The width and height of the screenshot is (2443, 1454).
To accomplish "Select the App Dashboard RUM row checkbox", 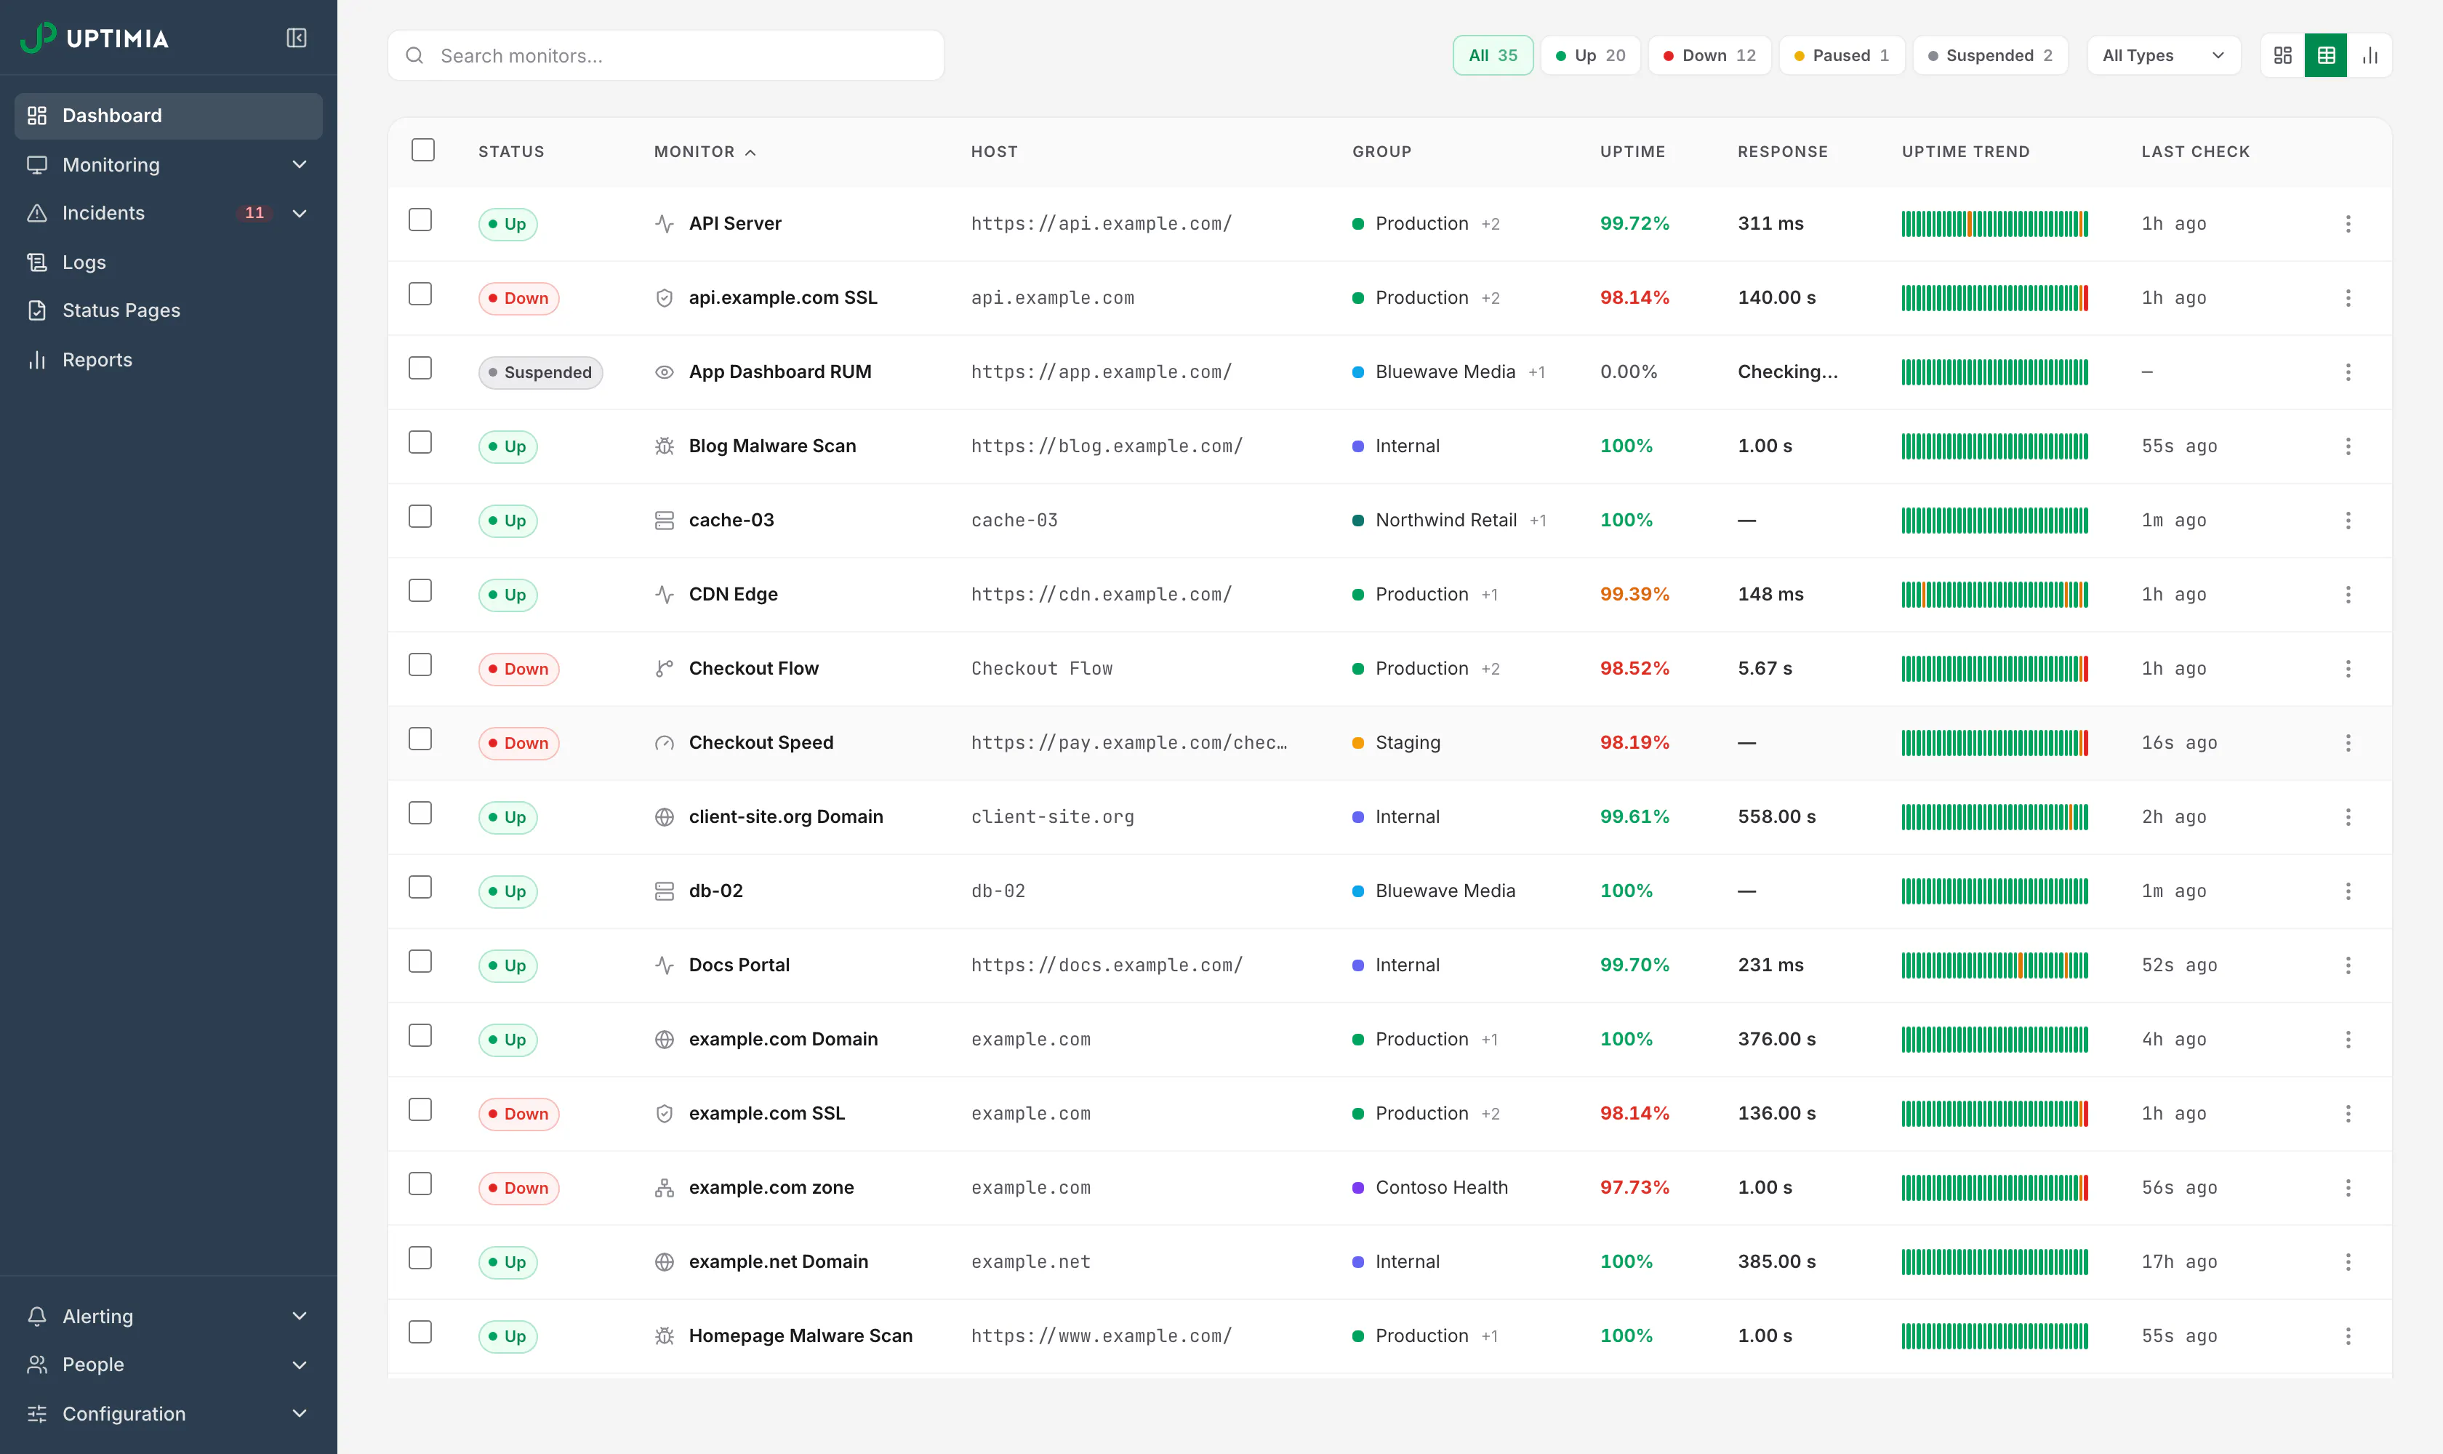I will 420,367.
